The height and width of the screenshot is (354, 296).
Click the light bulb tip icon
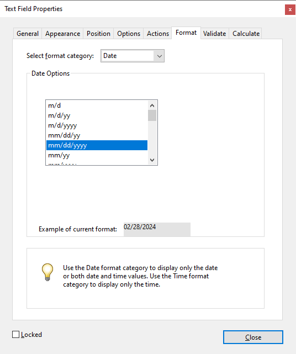(x=47, y=272)
